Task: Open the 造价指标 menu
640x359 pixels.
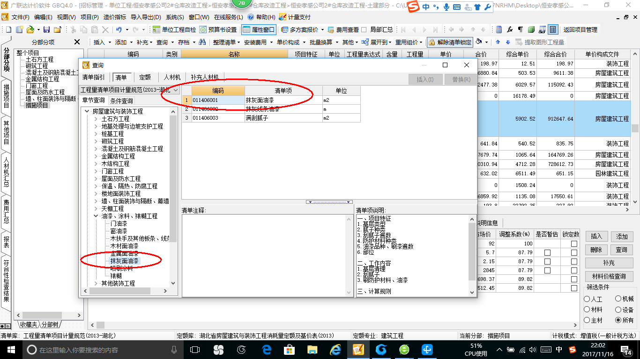Action: (115, 17)
